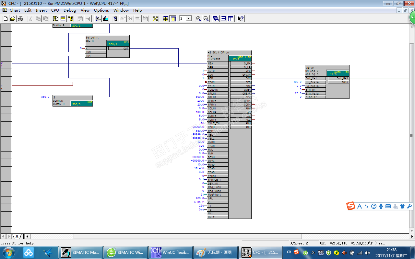This screenshot has width=415, height=259.
Task: Cascade windows using the toolbar icon
Action: coord(216,19)
